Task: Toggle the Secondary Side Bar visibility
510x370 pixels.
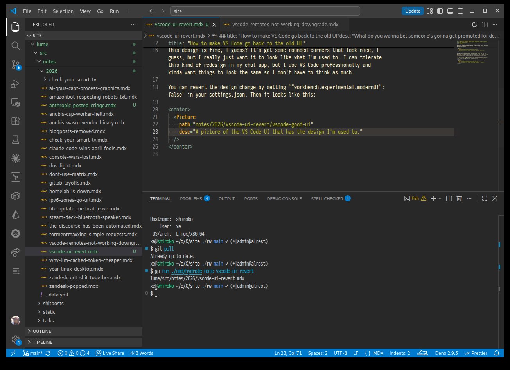Action: pyautogui.click(x=460, y=11)
